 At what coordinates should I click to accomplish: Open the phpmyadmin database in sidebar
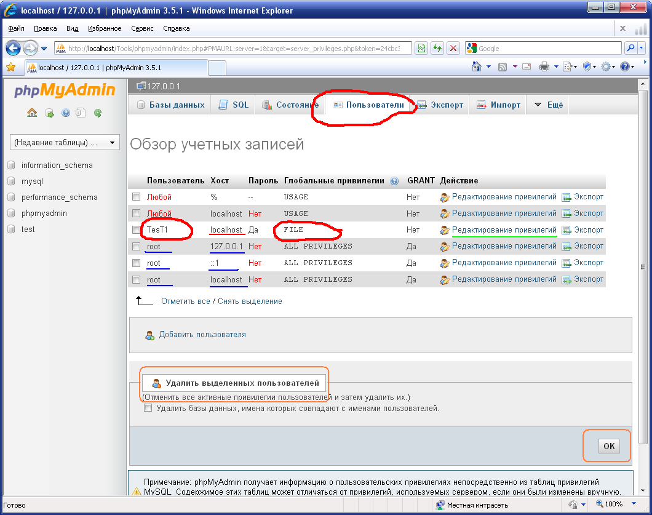(44, 214)
